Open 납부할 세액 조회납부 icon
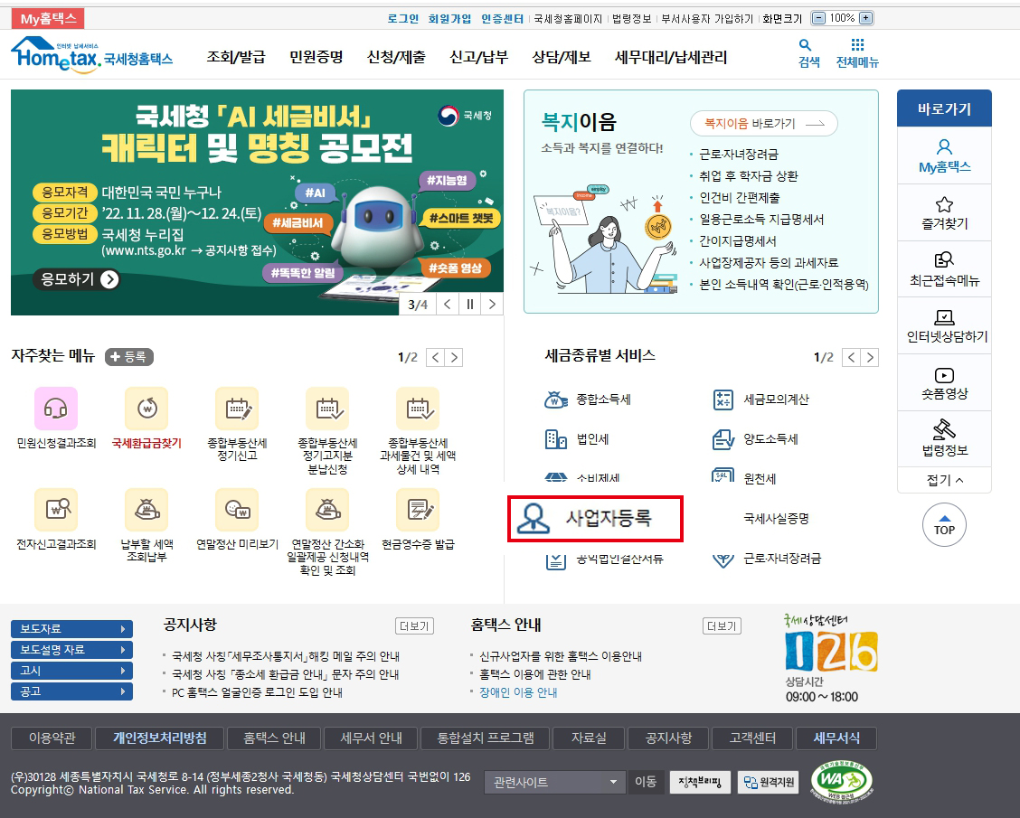The height and width of the screenshot is (818, 1020). click(146, 510)
